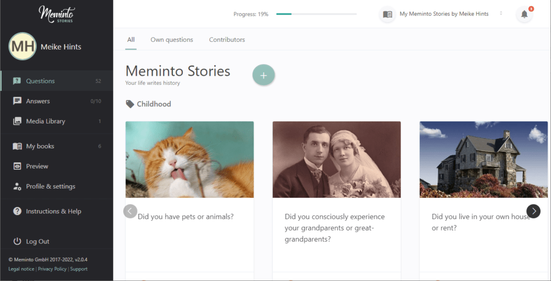This screenshot has width=551, height=281.
Task: Show next Childhood cards with right arrow
Action: [533, 211]
